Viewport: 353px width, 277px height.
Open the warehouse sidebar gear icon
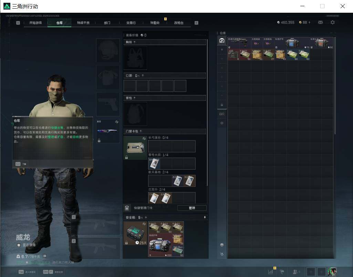[222, 123]
